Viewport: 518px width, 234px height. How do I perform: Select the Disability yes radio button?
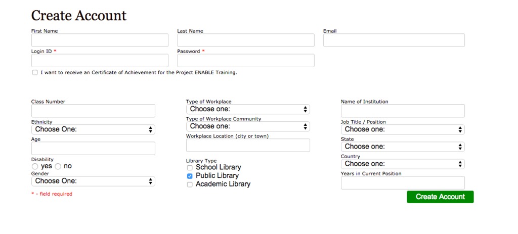tap(35, 167)
